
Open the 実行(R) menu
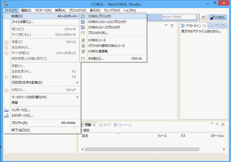point(95,10)
